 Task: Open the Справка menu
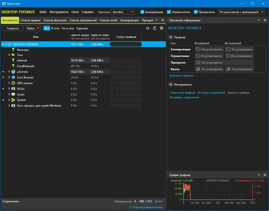(x=87, y=12)
